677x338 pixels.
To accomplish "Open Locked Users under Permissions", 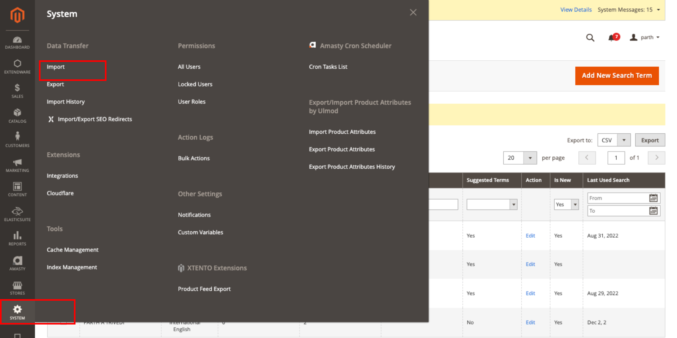I will tap(195, 84).
